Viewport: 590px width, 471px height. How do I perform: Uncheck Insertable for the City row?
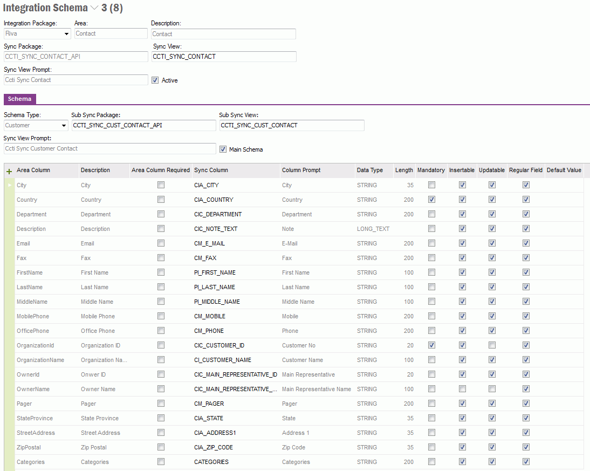tap(462, 185)
